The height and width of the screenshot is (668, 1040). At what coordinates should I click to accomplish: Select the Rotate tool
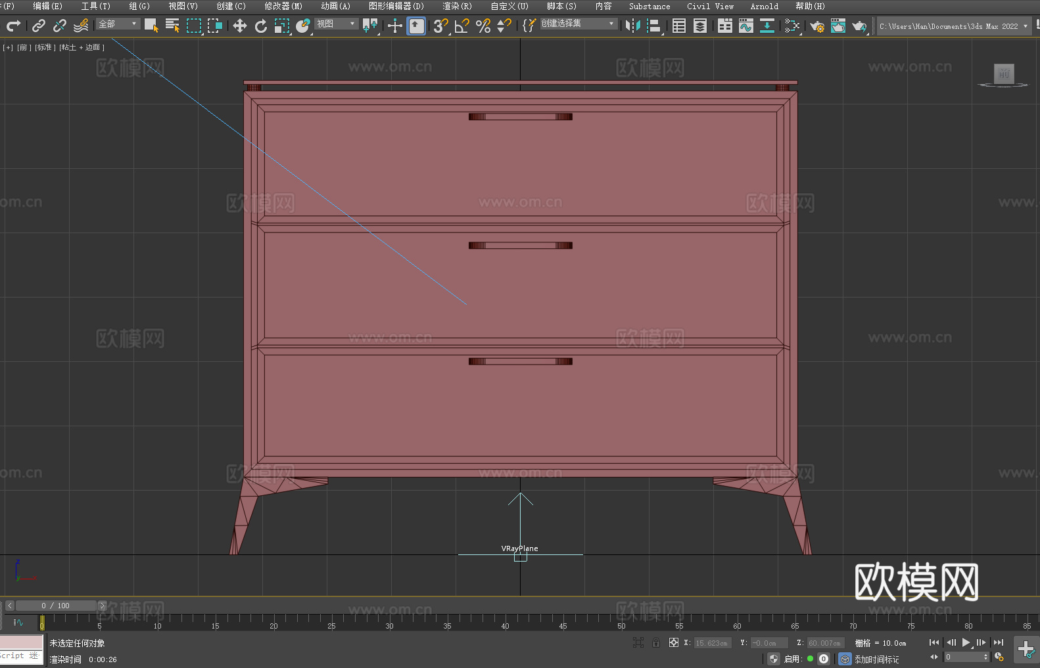[x=261, y=26]
